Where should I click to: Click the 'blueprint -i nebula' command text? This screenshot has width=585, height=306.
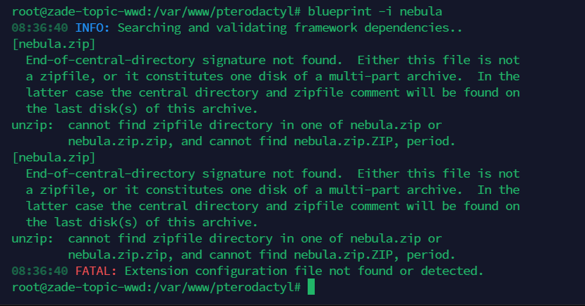375,11
